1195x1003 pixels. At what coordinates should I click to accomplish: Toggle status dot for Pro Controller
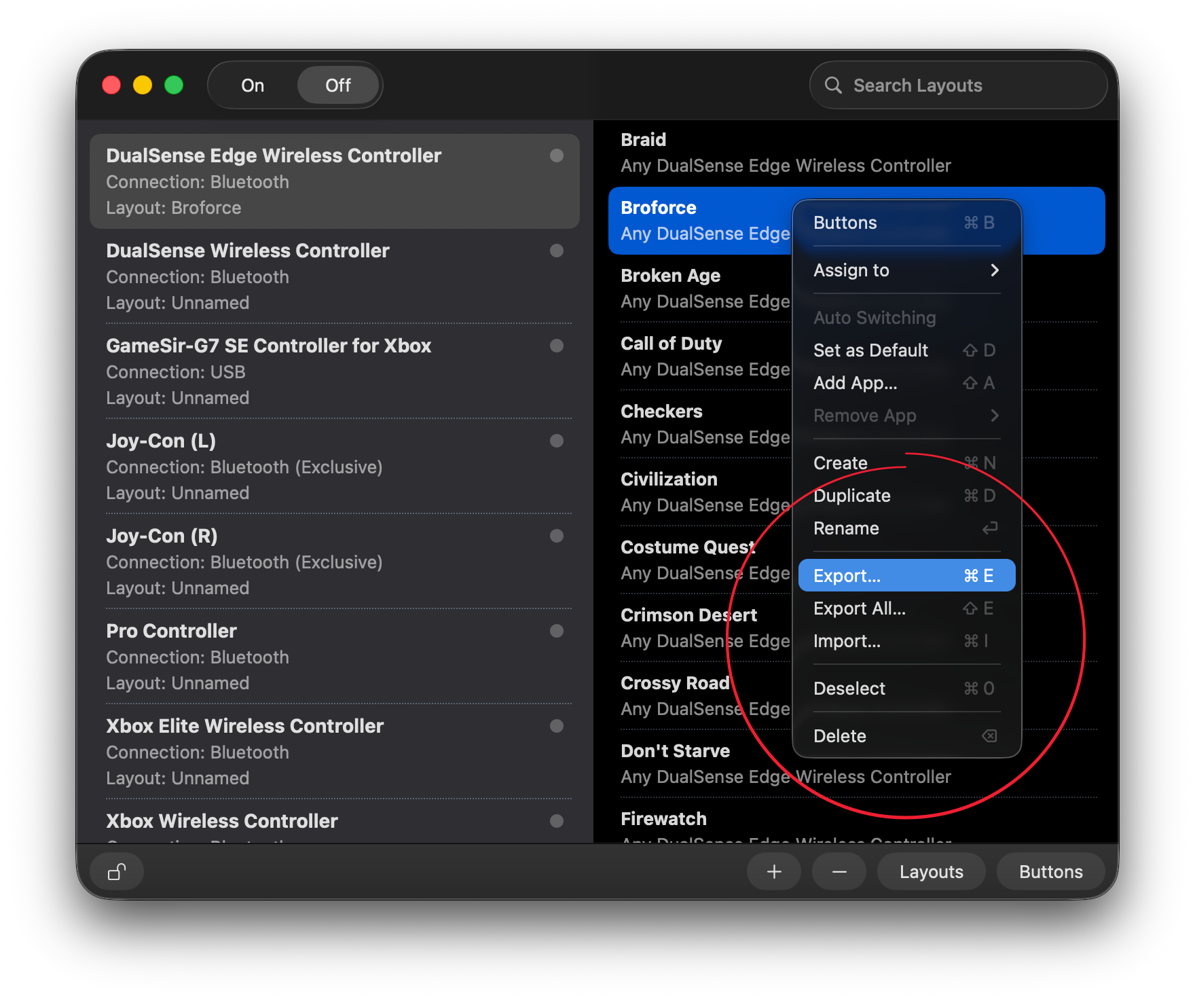(557, 631)
